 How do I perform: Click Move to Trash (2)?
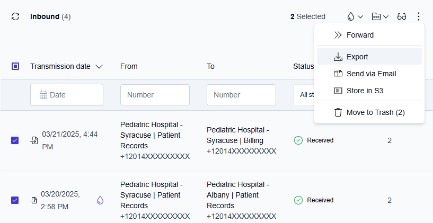375,112
